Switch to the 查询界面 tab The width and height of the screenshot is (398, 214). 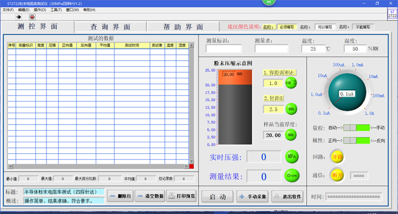click(111, 27)
